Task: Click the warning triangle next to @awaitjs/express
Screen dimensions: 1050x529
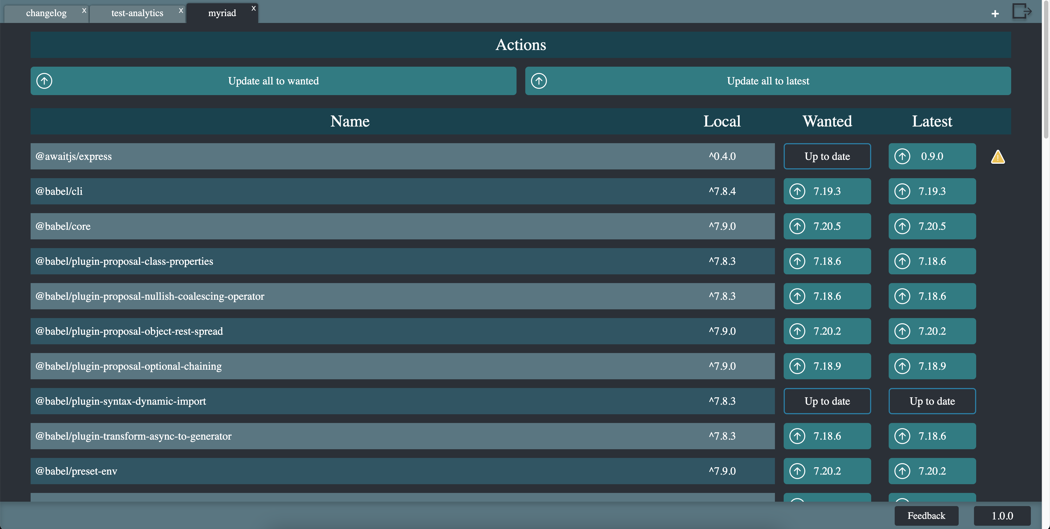Action: click(997, 156)
